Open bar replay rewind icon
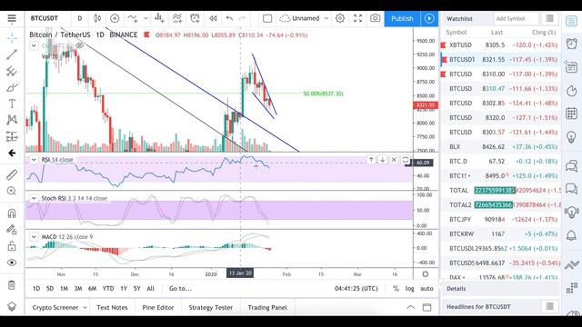 pos(213,18)
